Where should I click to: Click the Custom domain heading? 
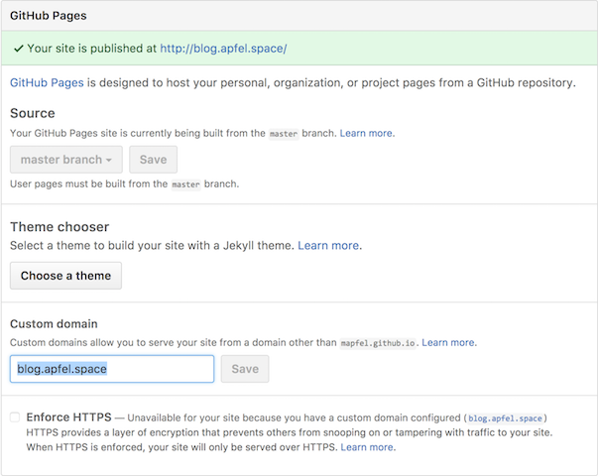click(54, 324)
